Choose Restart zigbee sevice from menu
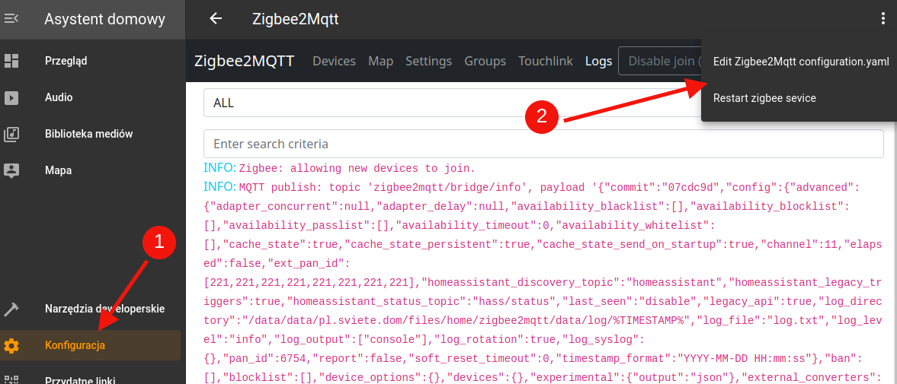Image resolution: width=897 pixels, height=384 pixels. (x=764, y=98)
